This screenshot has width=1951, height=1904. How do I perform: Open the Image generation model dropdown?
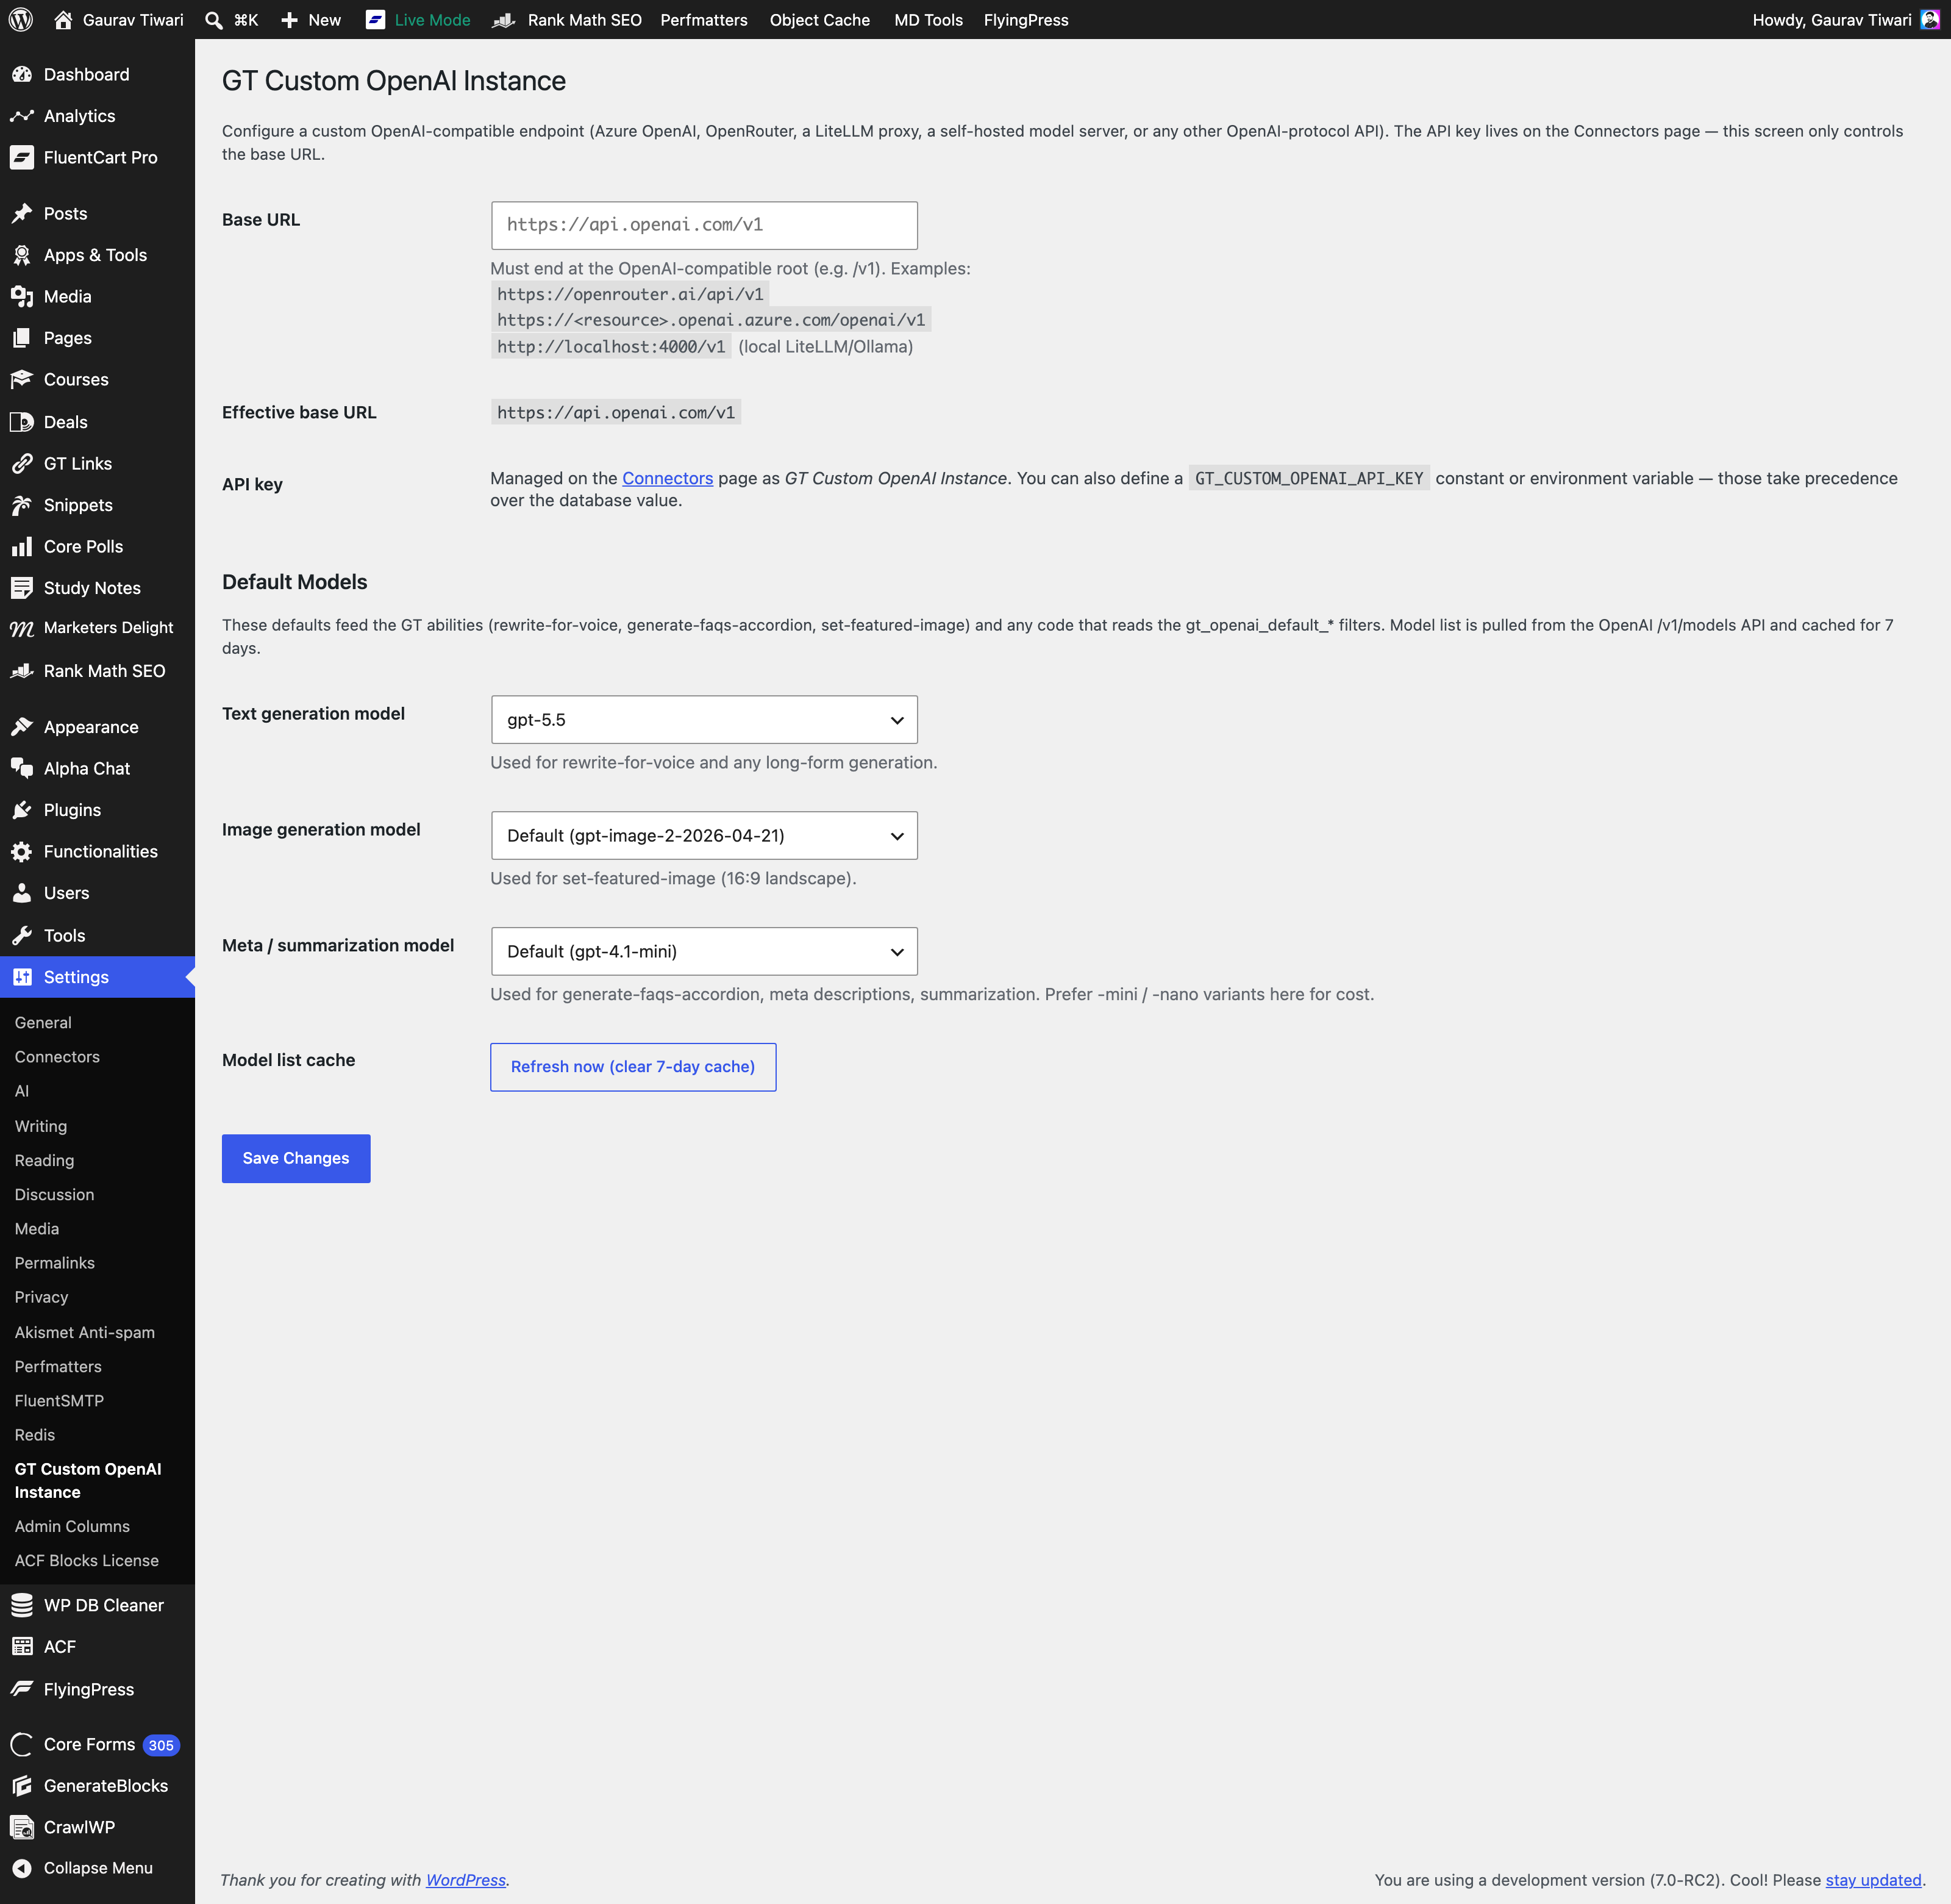click(x=704, y=836)
